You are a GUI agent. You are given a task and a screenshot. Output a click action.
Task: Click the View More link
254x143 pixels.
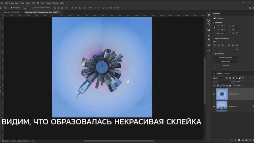point(225,66)
